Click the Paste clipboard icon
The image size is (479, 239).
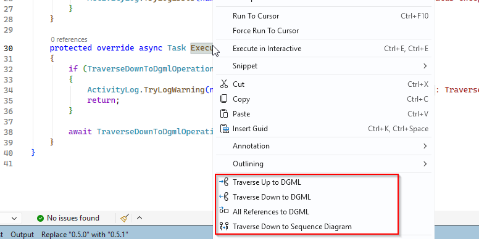click(x=224, y=113)
